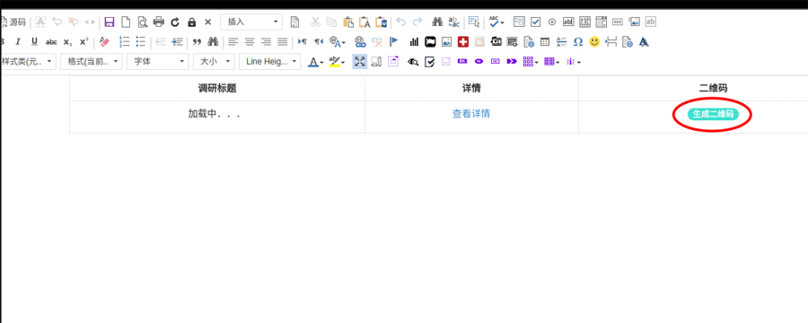Open the text color picker
The image size is (808, 323).
316,62
